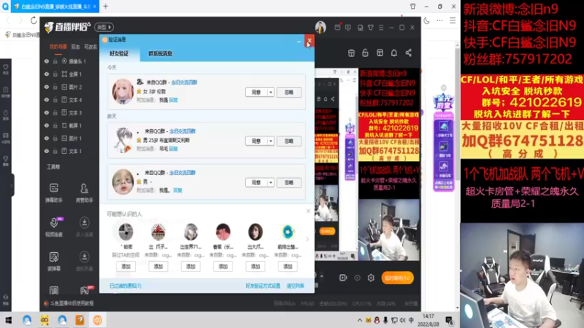Open 好友验证方式设置 link

(263, 286)
